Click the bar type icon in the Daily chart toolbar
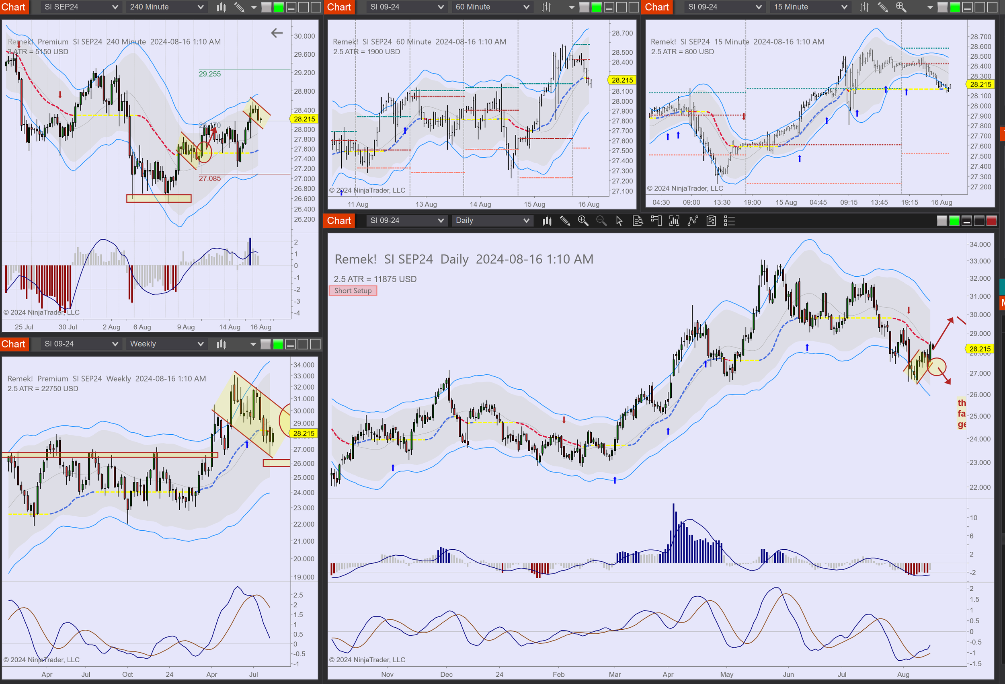 click(547, 221)
